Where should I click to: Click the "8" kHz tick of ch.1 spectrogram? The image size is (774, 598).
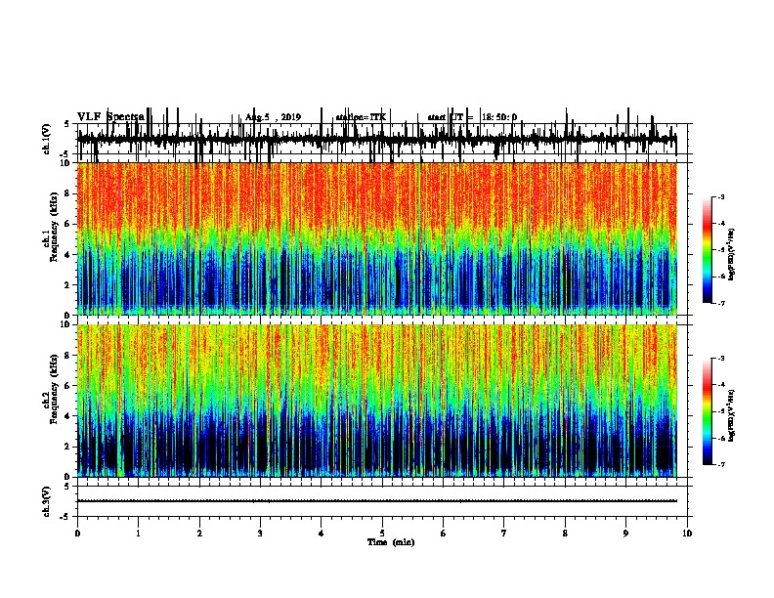68,193
